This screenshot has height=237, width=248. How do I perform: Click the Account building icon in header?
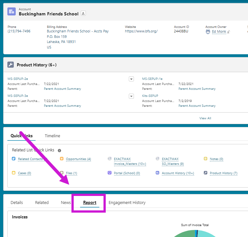[12, 12]
